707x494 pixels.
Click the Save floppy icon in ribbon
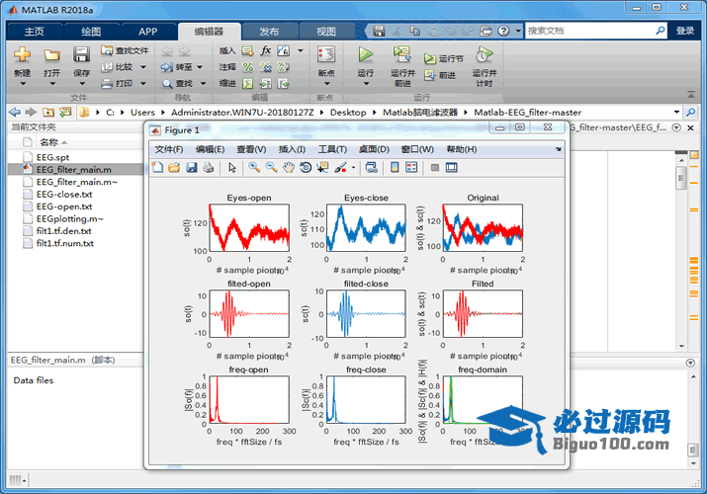coord(81,55)
